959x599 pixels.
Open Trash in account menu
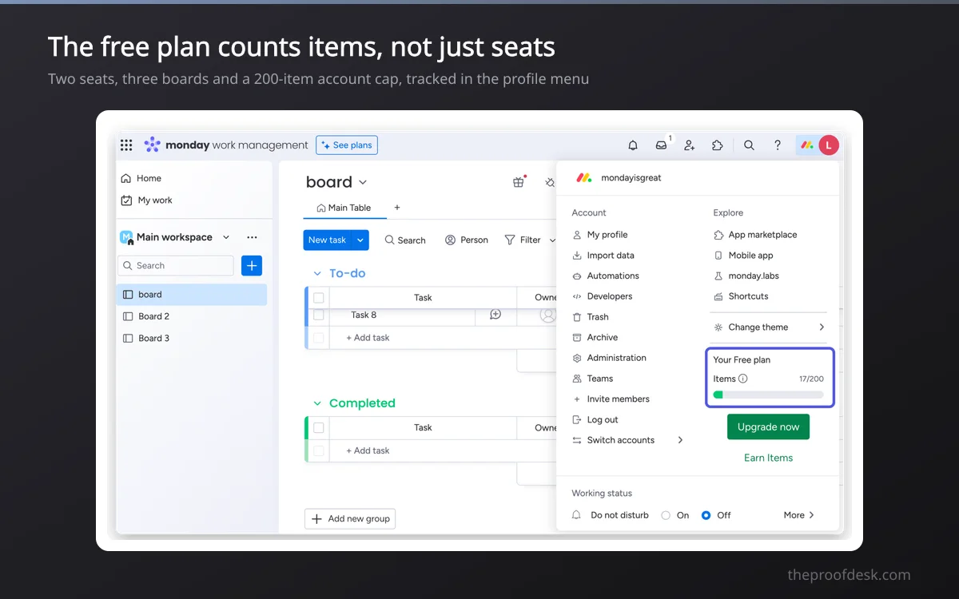(x=591, y=317)
